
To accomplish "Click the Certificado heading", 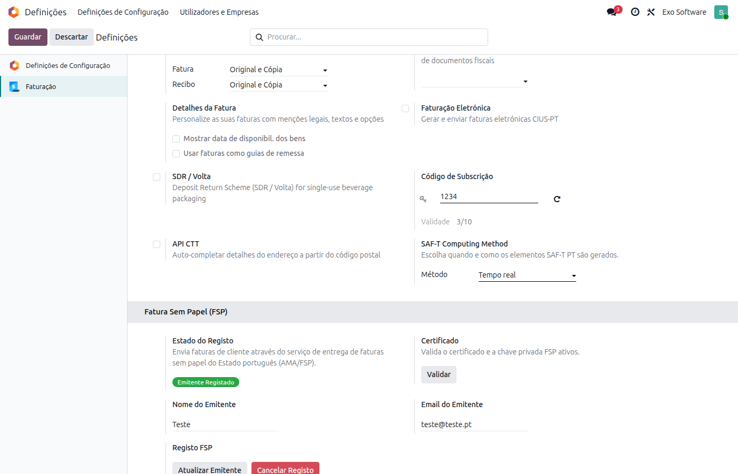I will coord(440,341).
